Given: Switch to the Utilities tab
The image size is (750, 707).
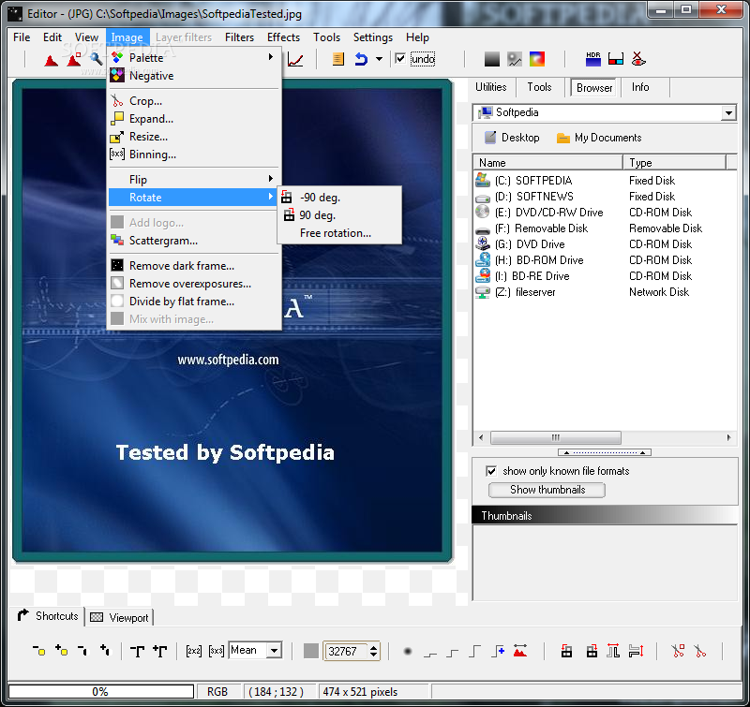Looking at the screenshot, I should 491,87.
